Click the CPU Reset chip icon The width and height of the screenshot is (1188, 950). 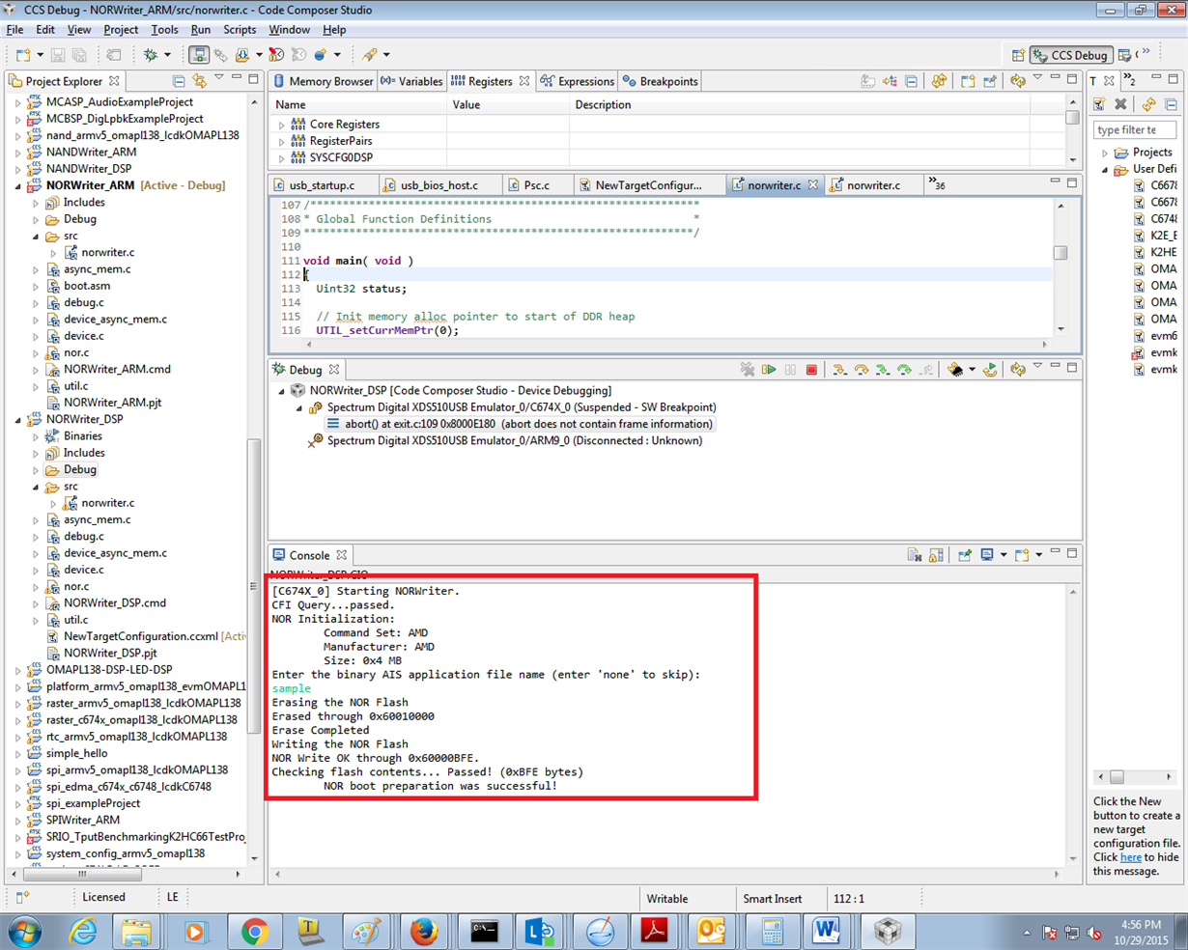pyautogui.click(x=955, y=370)
